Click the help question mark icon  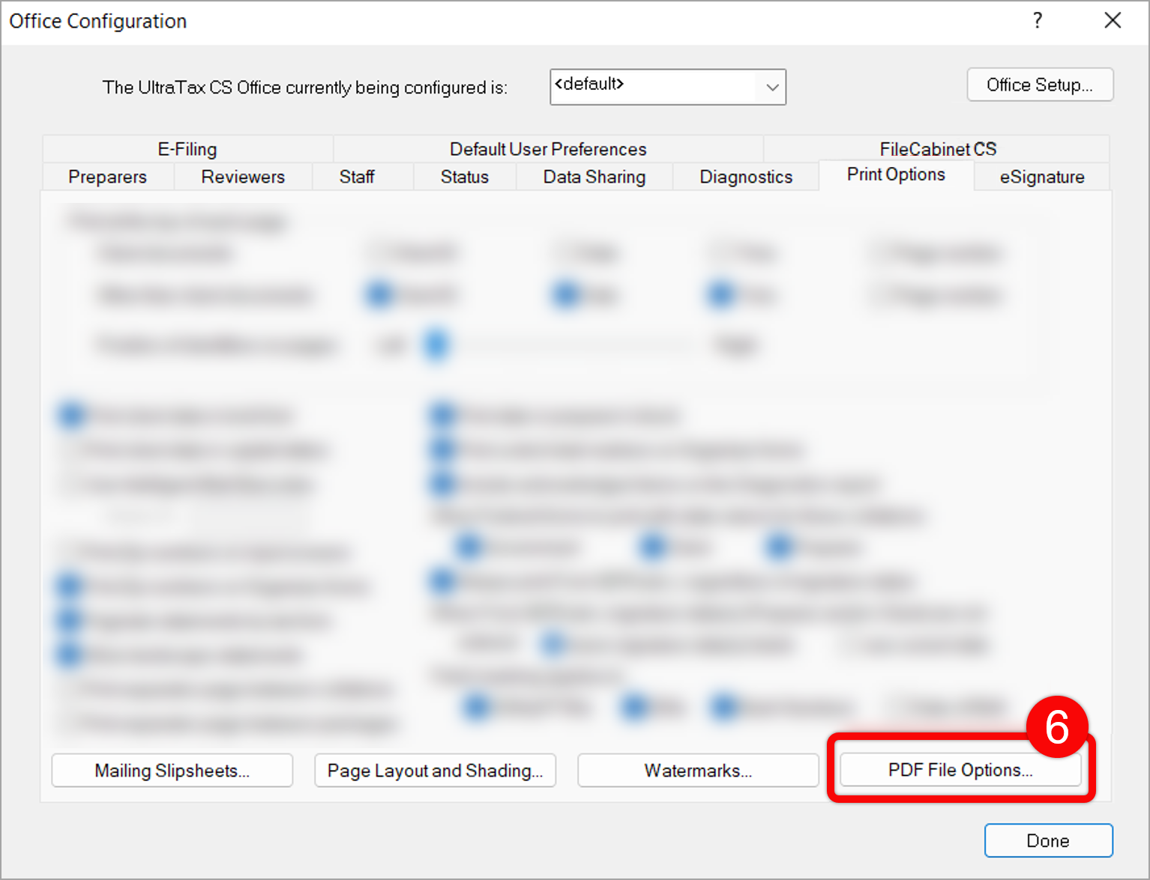pos(1038,21)
